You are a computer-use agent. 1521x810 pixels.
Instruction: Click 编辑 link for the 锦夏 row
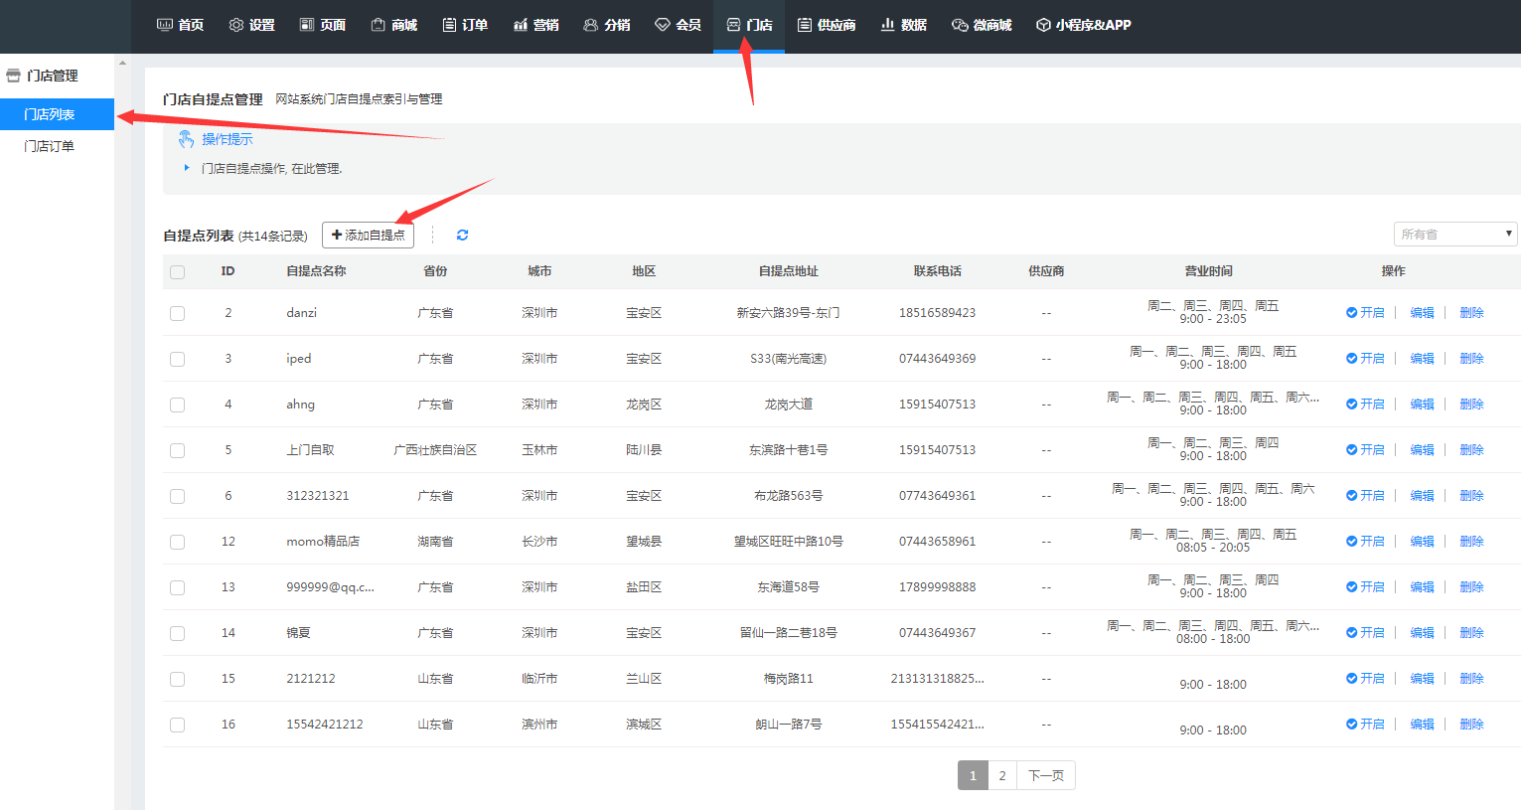[1422, 633]
